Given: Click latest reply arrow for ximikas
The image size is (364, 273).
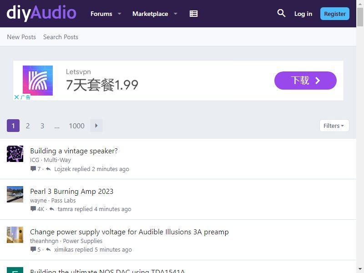Looking at the screenshot, I should coord(48,249).
